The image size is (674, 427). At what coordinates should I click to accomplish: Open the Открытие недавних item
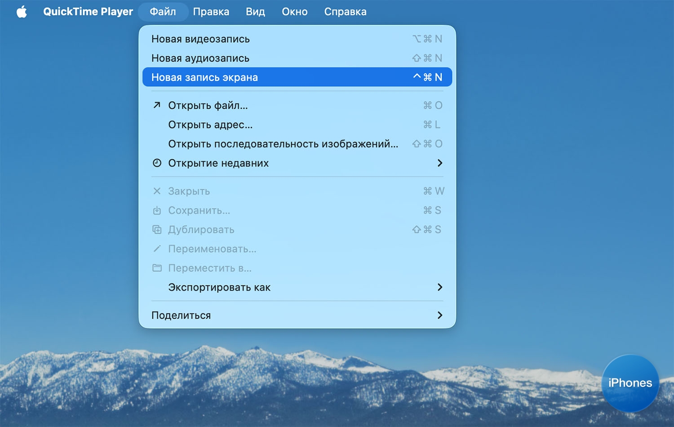click(x=297, y=163)
